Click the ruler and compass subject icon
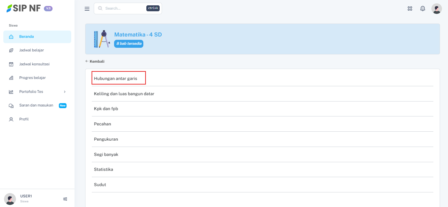448x207 pixels. tap(101, 39)
